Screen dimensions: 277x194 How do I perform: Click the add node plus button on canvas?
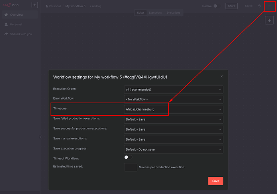point(269,20)
